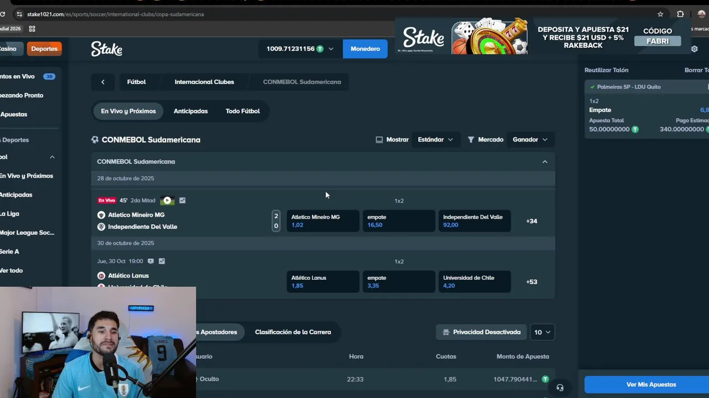Bookmark page with the browser star icon
Viewport: 709px width, 398px height.
click(660, 14)
